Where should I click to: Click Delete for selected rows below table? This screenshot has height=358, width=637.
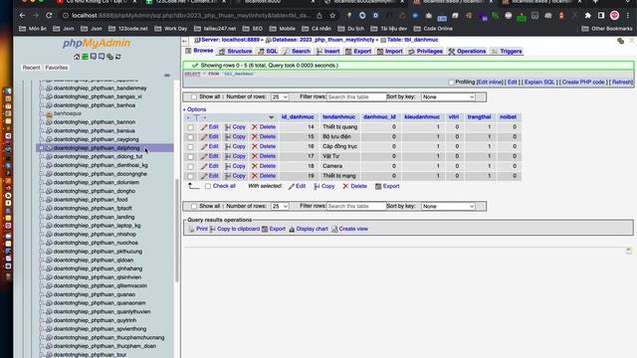click(354, 186)
